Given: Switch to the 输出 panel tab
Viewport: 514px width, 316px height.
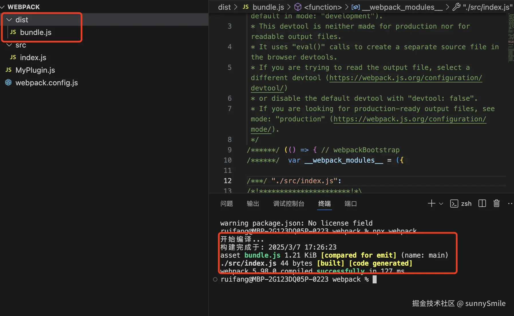Looking at the screenshot, I should (x=253, y=204).
